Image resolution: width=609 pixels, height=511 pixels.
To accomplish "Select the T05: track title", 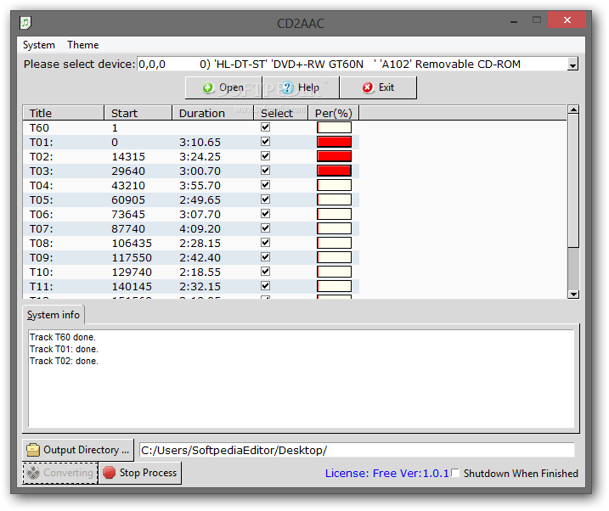I will 41,199.
